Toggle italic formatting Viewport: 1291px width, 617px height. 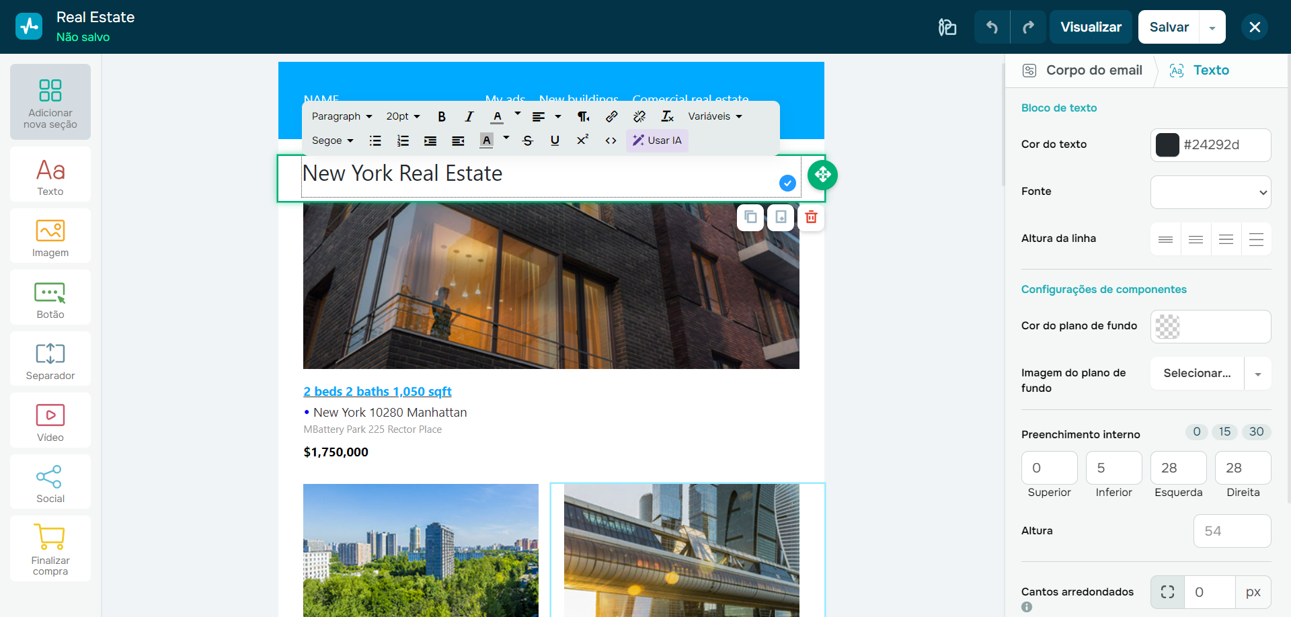click(x=469, y=116)
